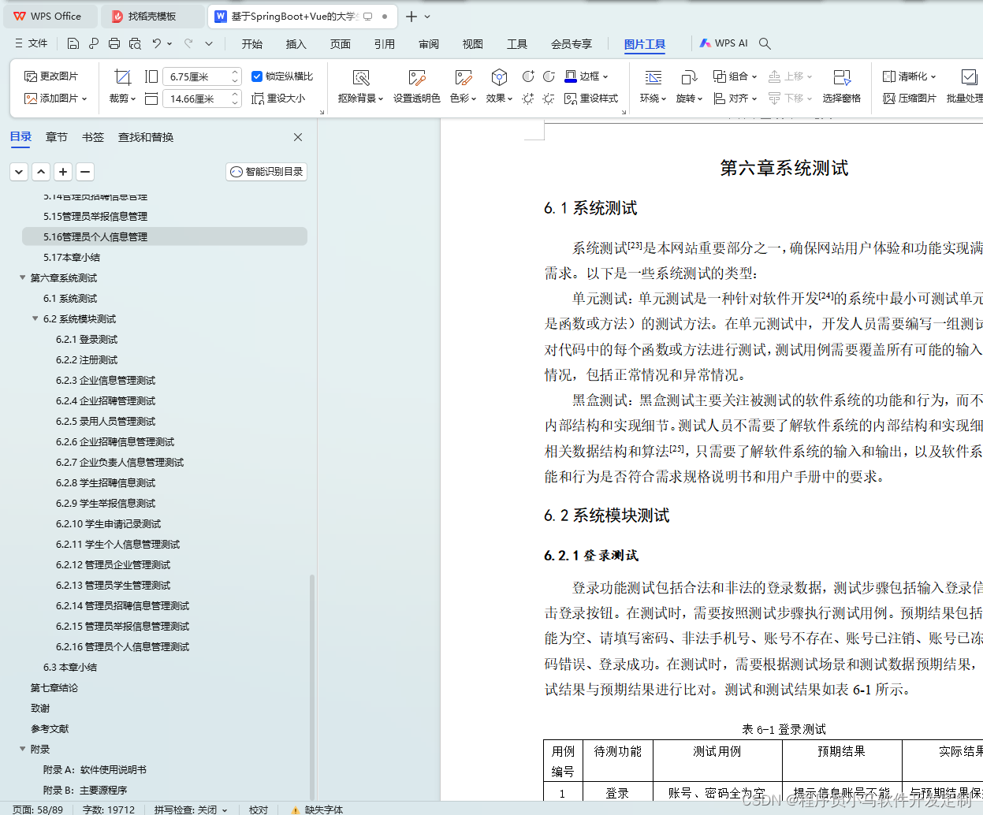The width and height of the screenshot is (983, 815).
Task: Collapse the 第六章系统测试 chapter in outline
Action: coord(22,277)
